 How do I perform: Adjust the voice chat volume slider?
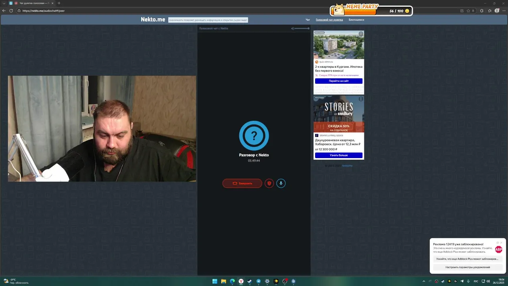click(x=302, y=28)
